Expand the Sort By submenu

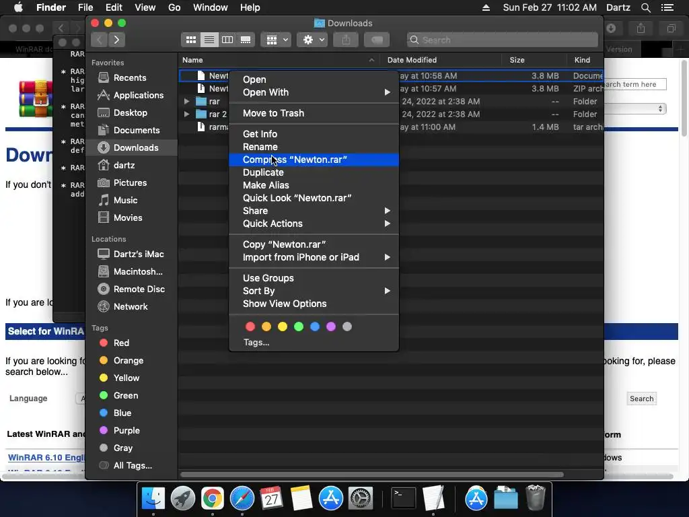pyautogui.click(x=314, y=291)
